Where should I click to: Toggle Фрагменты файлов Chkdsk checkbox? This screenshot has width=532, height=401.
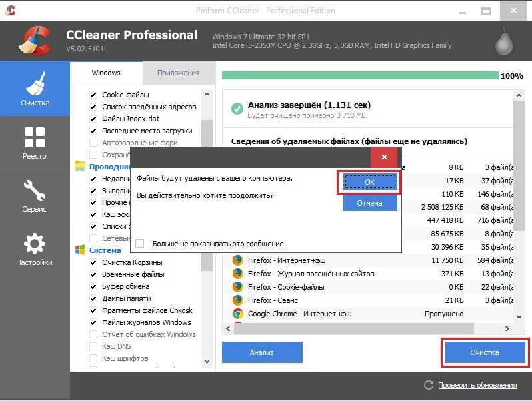(x=93, y=310)
